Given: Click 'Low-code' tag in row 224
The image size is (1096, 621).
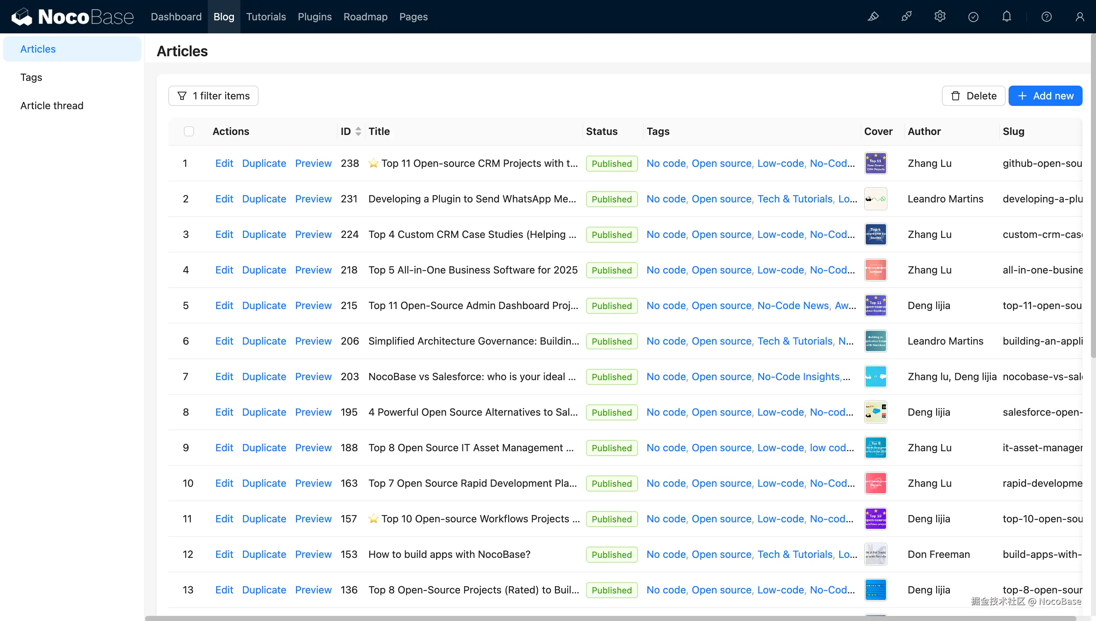Looking at the screenshot, I should click(x=781, y=235).
